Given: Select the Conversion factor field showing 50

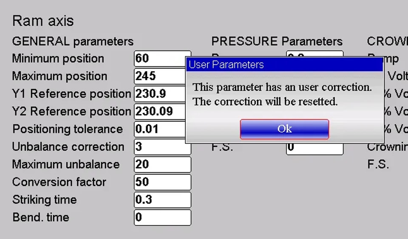Looking at the screenshot, I should tap(163, 182).
